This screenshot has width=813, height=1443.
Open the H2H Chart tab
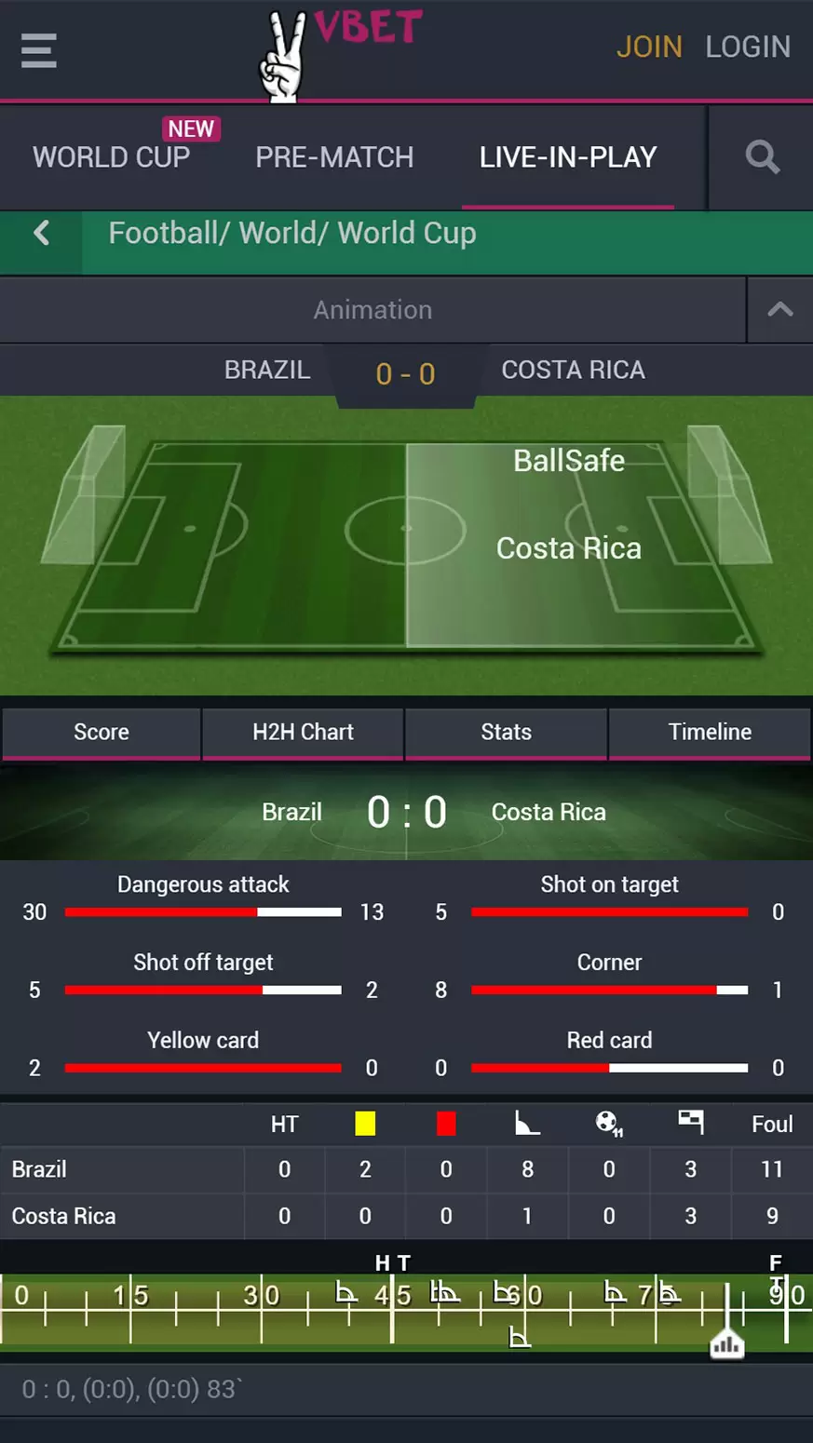coord(303,733)
